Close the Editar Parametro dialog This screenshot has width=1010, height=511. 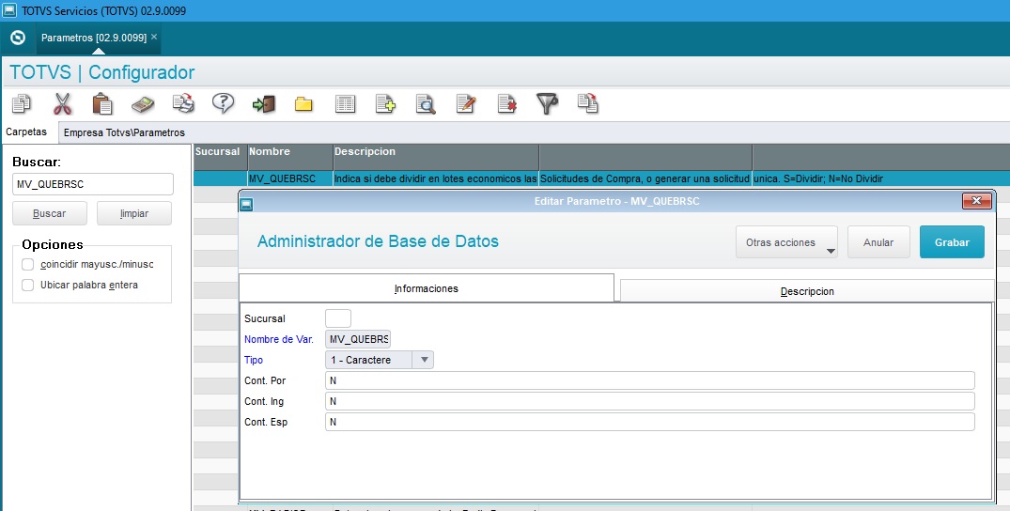click(976, 201)
